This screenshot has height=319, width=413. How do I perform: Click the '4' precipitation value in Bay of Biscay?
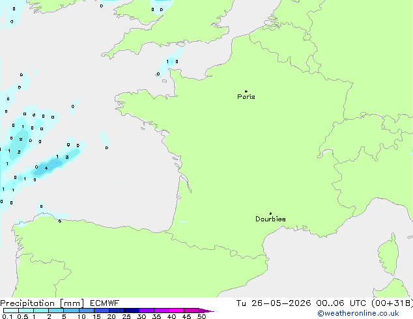click(x=46, y=168)
